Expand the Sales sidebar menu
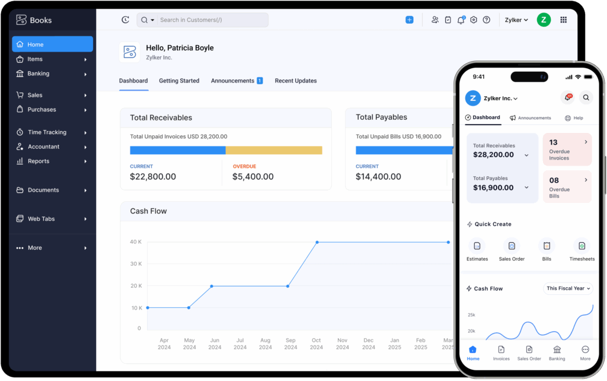Viewport: 607px width, 381px height. (52, 95)
